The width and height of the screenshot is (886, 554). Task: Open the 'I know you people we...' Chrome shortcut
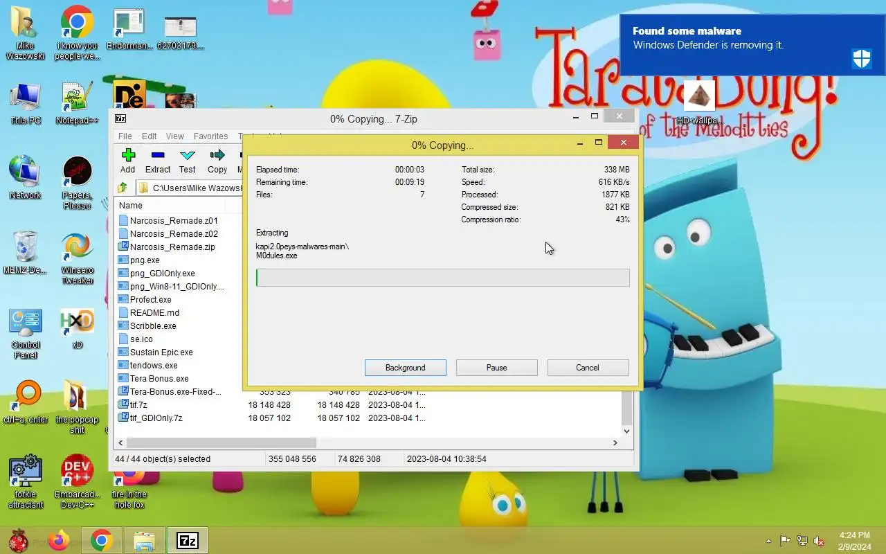(77, 33)
